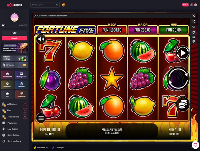200x151 pixels.
Task: Spin the reels with circular arrows button
Action: tap(178, 78)
